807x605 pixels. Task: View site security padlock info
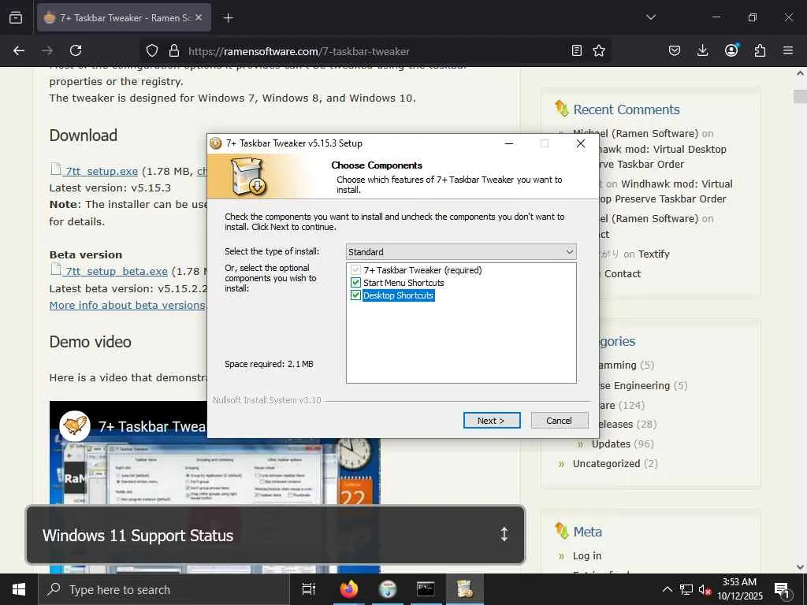(174, 50)
